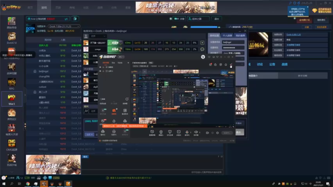333x187 pixels.
Task: Open the RPG category in the left sidebar
Action: coord(12,84)
